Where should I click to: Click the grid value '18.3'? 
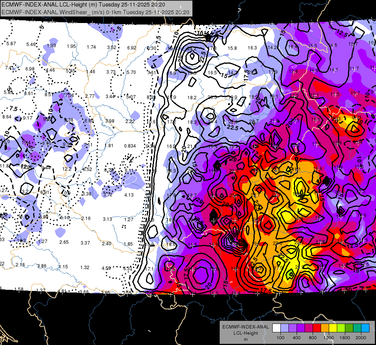(x=192, y=122)
